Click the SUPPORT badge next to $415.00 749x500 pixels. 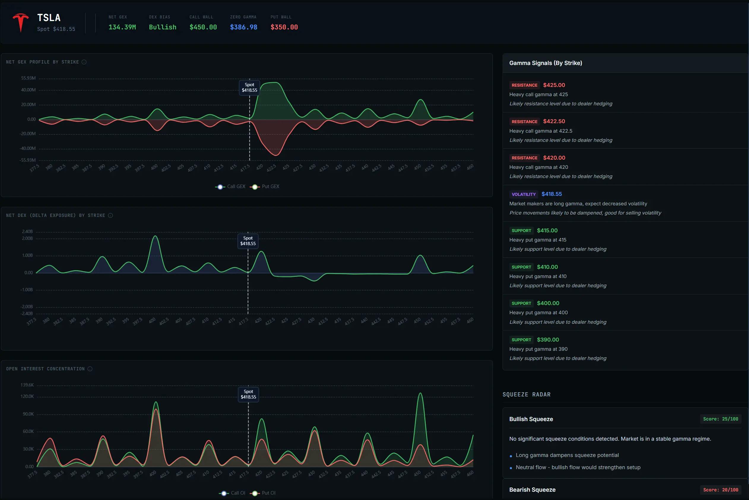[x=522, y=231]
